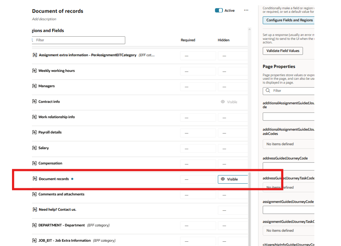
Task: Click the JOB_EIT Job Extra Information icon
Action: pos(34,240)
